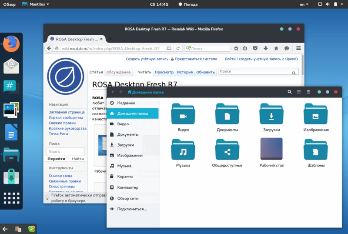Open Портал сообщества link

pos(66,118)
